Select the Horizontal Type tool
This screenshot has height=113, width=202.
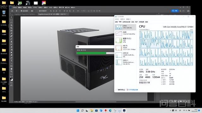click(11, 61)
